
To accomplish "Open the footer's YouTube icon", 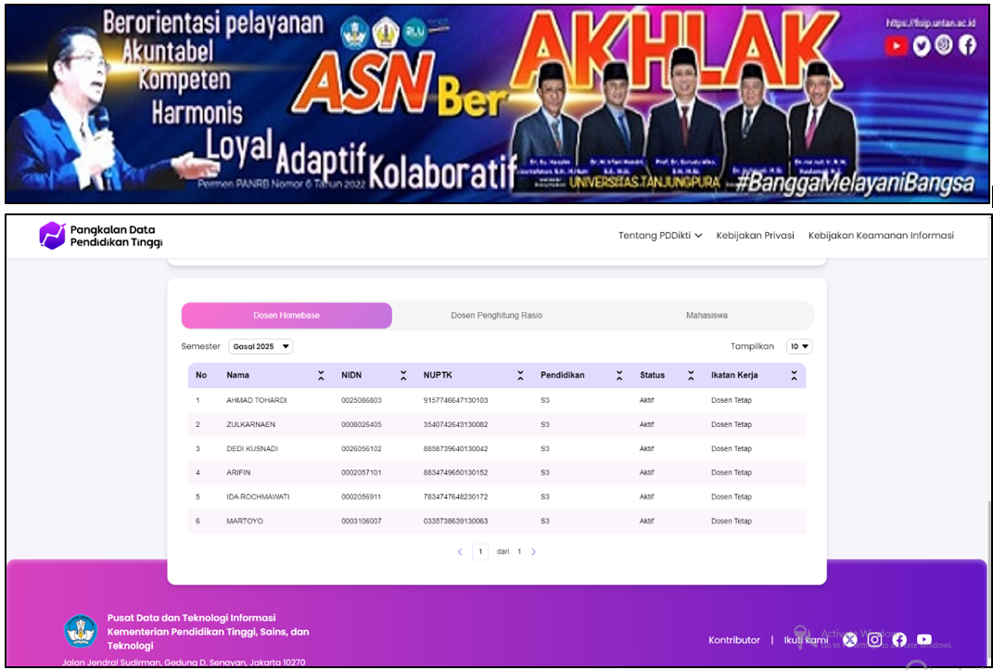I will [x=924, y=639].
